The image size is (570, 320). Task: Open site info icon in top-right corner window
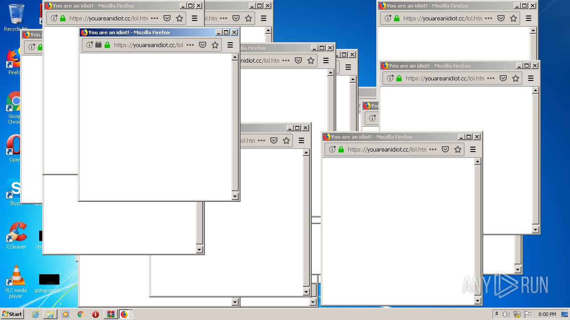388,18
